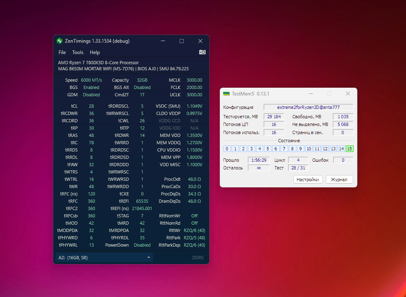
Task: Click the DDR5 label in ZenTimings footer
Action: tap(198, 258)
